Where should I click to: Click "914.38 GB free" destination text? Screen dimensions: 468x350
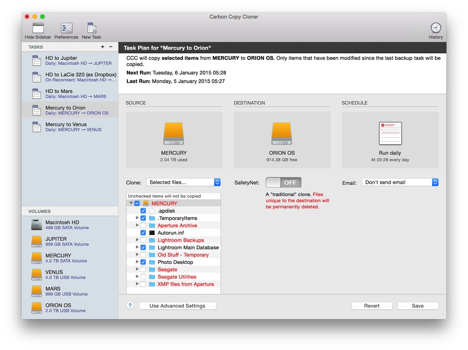point(282,160)
